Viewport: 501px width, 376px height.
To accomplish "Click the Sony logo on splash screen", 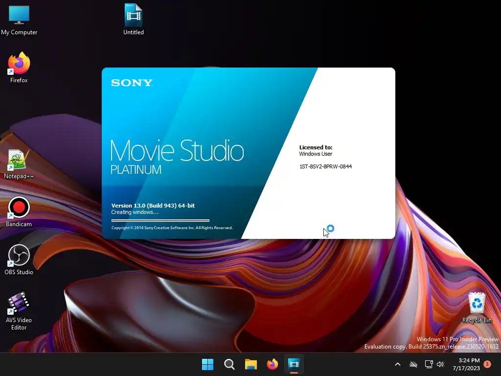I will [132, 83].
